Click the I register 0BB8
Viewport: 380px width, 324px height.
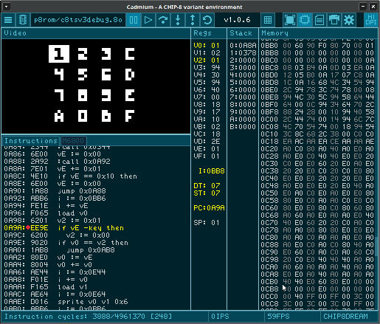click(212, 171)
